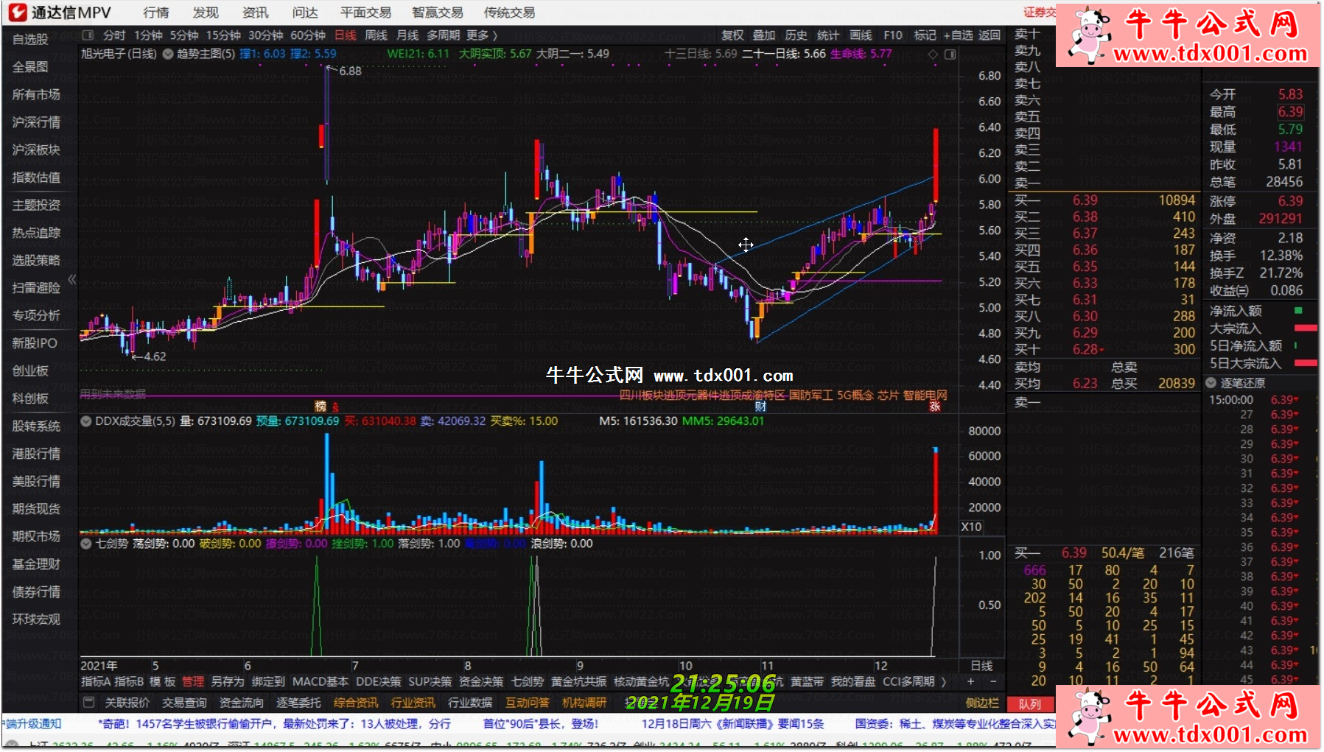
Task: Add stock via +自选 button
Action: (x=959, y=35)
